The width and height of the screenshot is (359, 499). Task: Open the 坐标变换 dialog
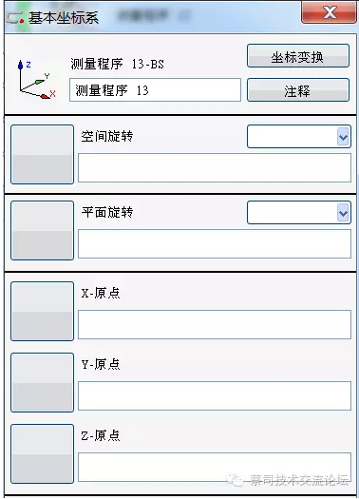point(298,56)
